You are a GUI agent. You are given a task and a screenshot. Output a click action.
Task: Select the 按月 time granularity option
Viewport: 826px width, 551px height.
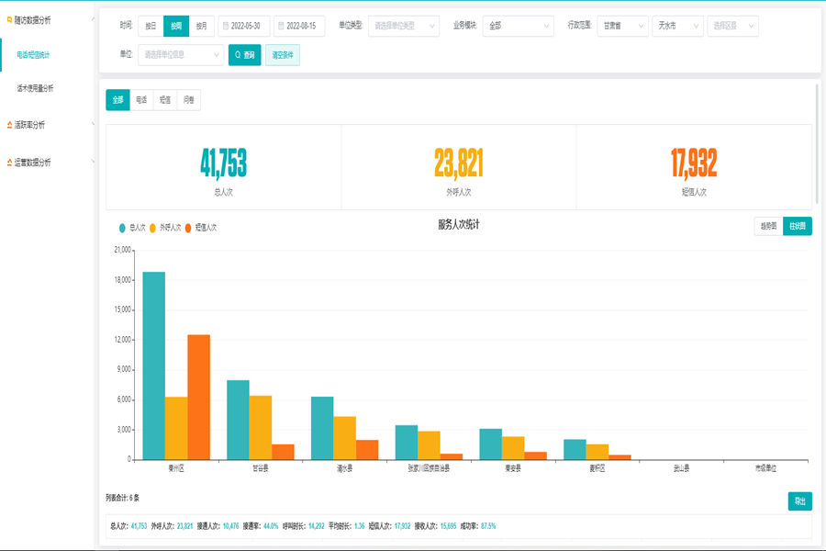[202, 27]
